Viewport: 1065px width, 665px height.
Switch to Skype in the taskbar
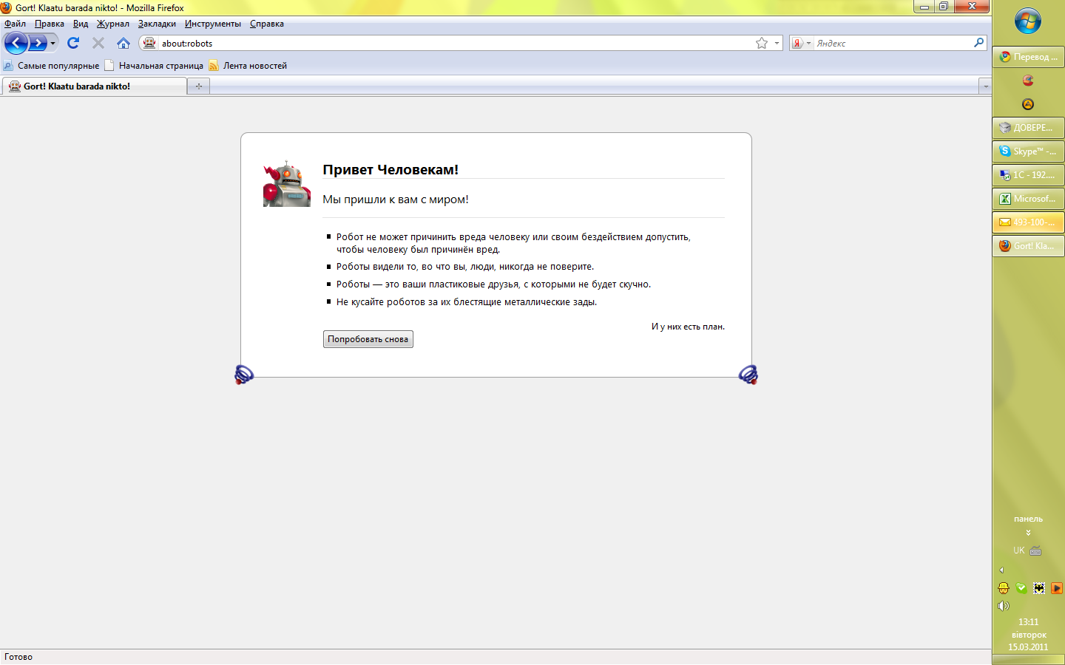tap(1028, 151)
